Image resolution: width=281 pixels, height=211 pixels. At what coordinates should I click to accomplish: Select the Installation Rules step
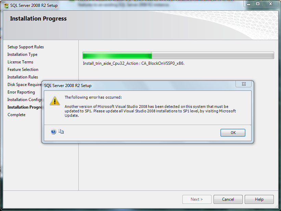[23, 77]
